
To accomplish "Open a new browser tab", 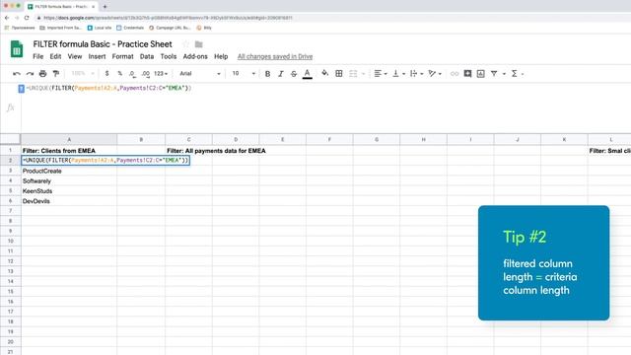I will [x=105, y=7].
